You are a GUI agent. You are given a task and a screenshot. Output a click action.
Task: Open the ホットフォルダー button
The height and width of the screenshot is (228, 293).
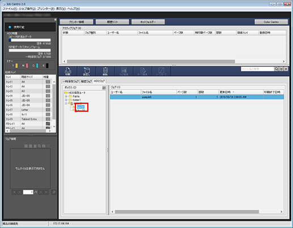pyautogui.click(x=148, y=22)
